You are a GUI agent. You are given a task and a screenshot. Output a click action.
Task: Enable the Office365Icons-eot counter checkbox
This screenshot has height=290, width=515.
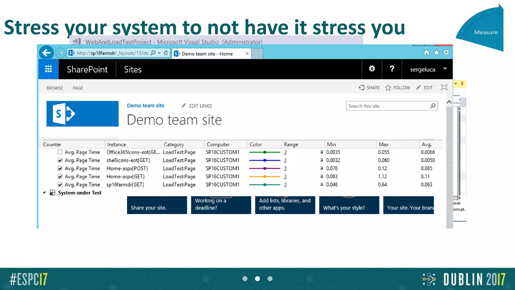click(x=60, y=152)
